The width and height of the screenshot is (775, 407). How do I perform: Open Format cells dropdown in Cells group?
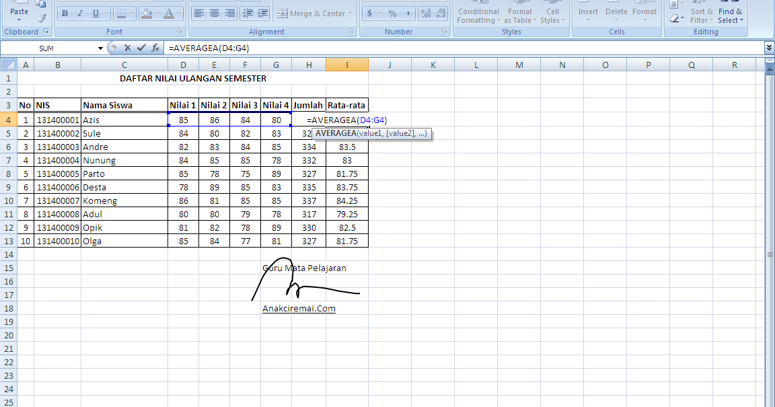(x=644, y=20)
